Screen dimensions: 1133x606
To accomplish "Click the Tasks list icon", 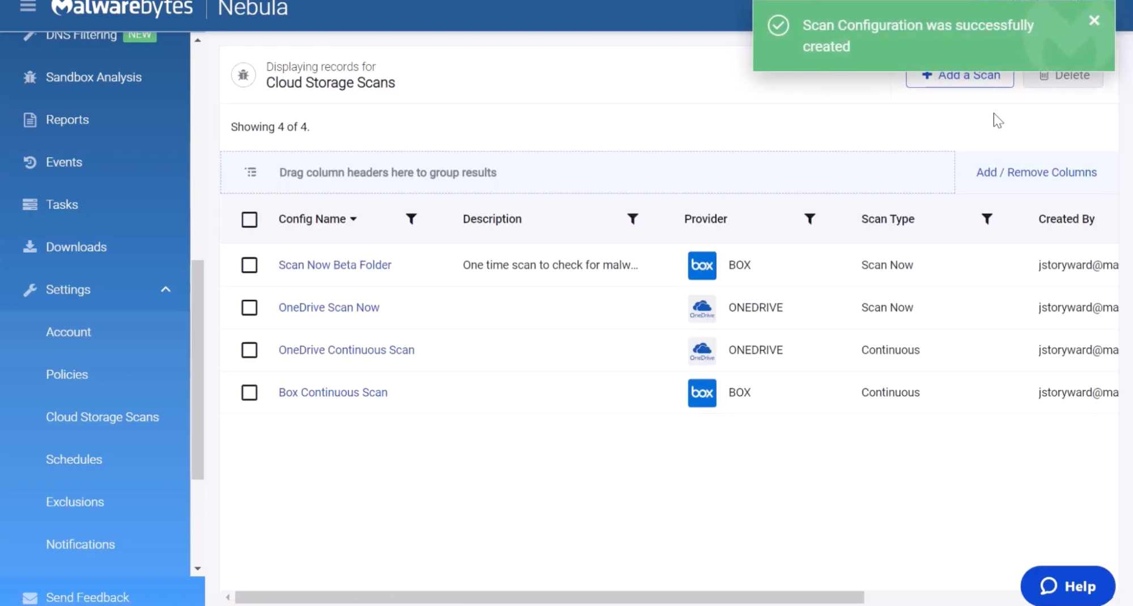I will [x=30, y=204].
